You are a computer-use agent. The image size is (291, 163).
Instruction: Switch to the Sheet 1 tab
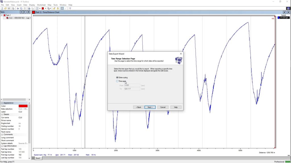pyautogui.click(x=38, y=158)
